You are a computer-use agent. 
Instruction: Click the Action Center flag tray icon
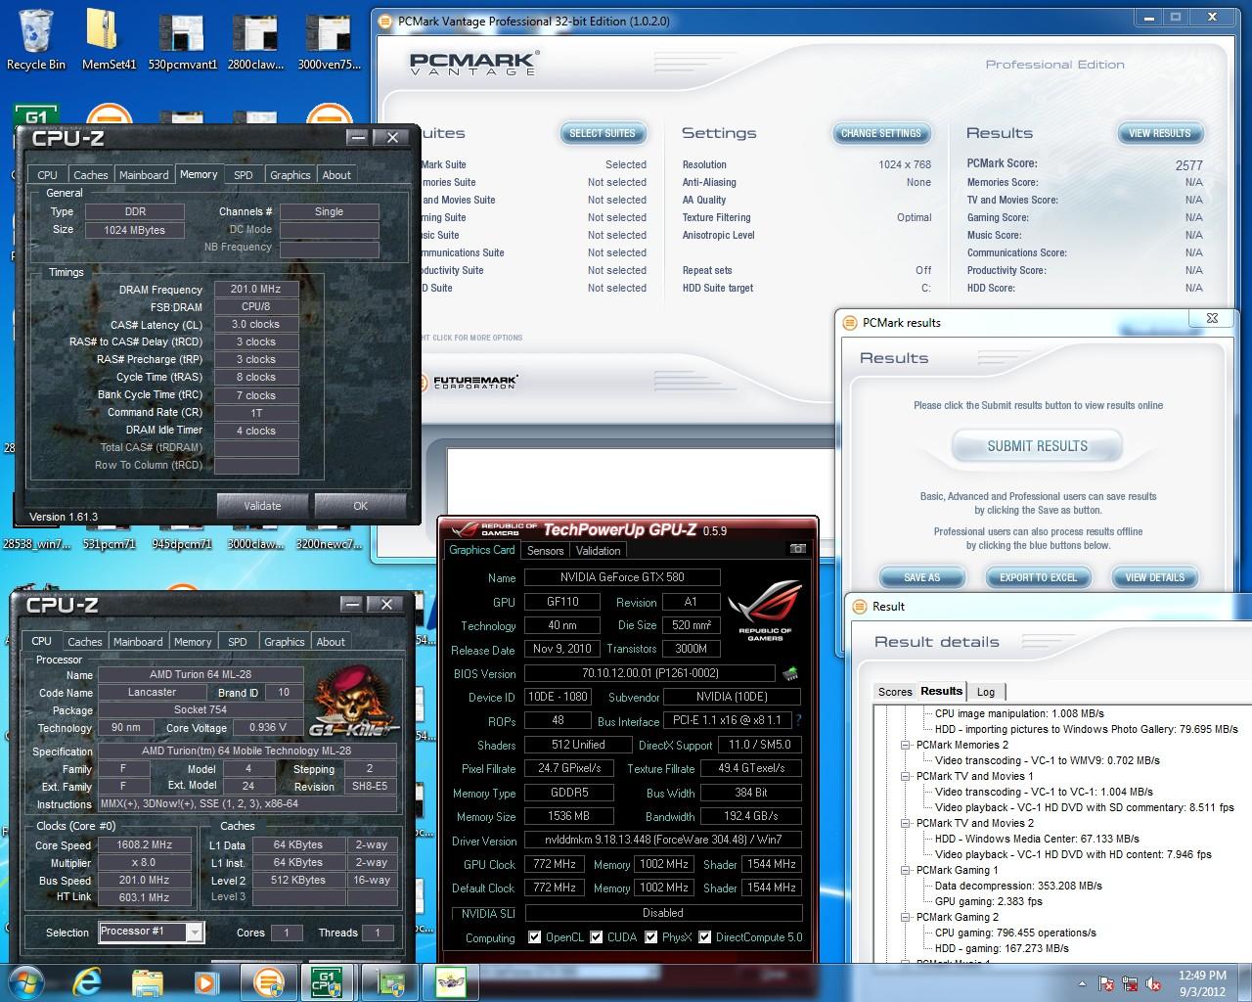(x=1106, y=983)
